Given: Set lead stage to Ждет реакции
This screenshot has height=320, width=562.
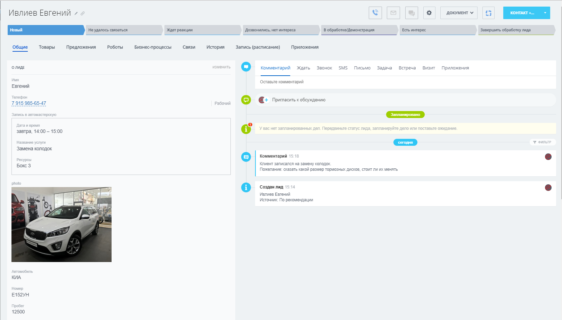Looking at the screenshot, I should click(x=202, y=30).
